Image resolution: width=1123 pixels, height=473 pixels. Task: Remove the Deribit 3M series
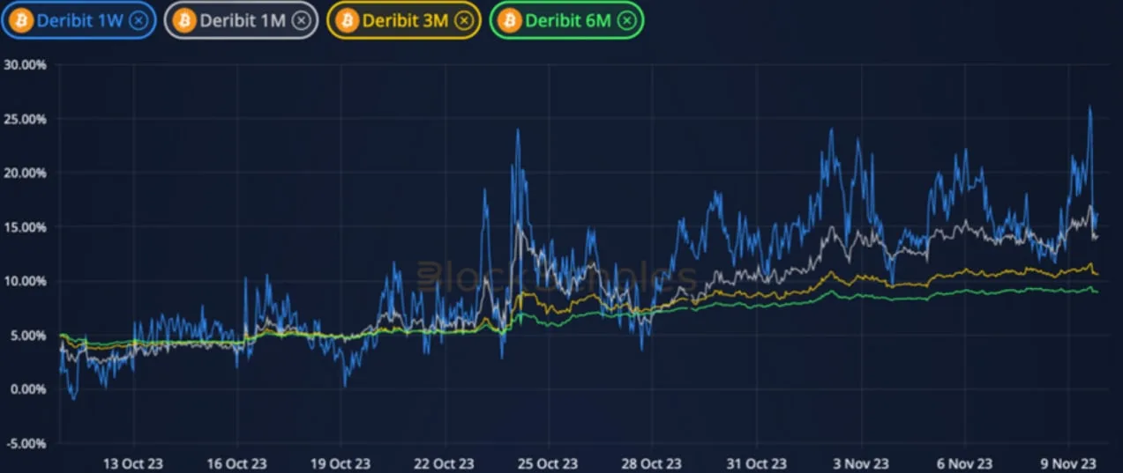point(465,20)
